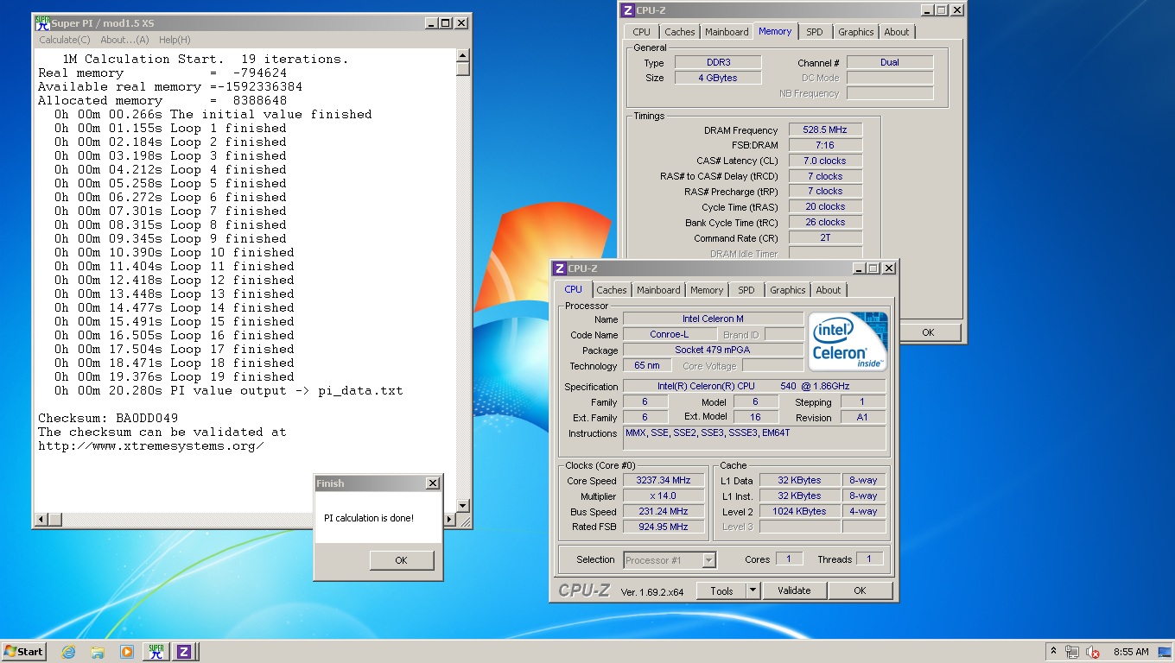
Task: Click the Channel # Dual field
Action: [x=890, y=62]
